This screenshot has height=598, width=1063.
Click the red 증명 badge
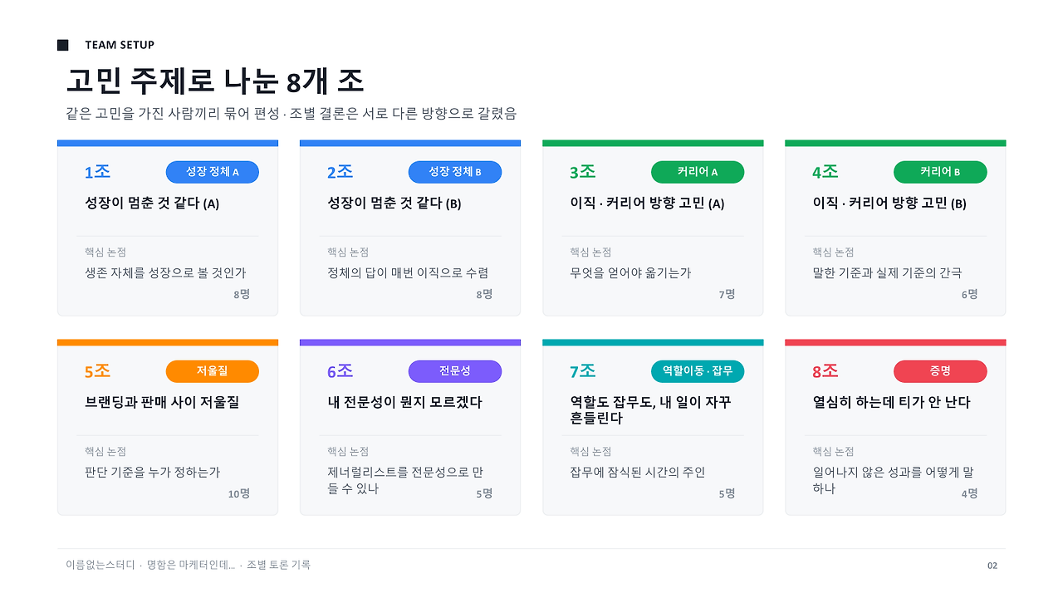(940, 371)
